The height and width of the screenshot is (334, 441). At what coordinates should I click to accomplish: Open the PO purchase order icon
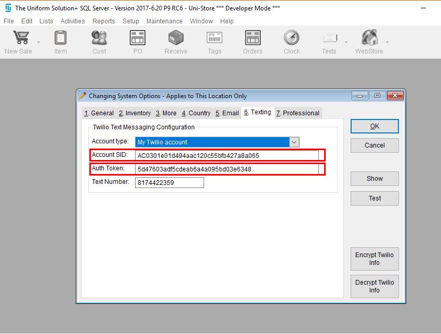(138, 37)
